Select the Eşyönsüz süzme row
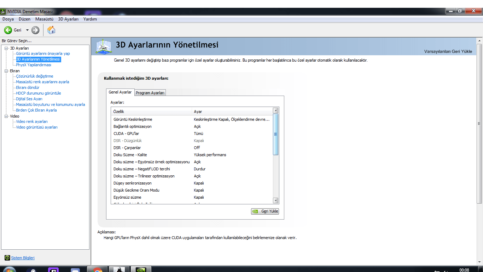483x272 pixels. click(192, 197)
